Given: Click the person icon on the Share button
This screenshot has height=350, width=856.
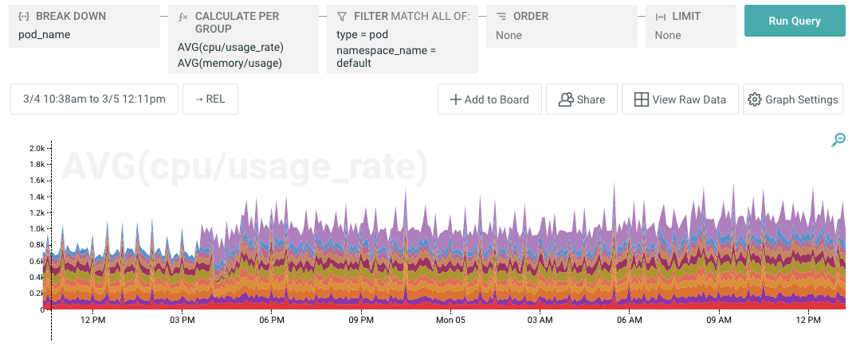Looking at the screenshot, I should pyautogui.click(x=566, y=99).
